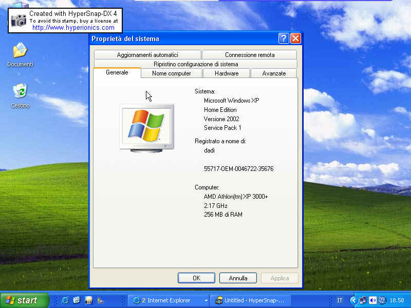Click the IT language bar indicator
The height and width of the screenshot is (308, 411).
click(340, 300)
